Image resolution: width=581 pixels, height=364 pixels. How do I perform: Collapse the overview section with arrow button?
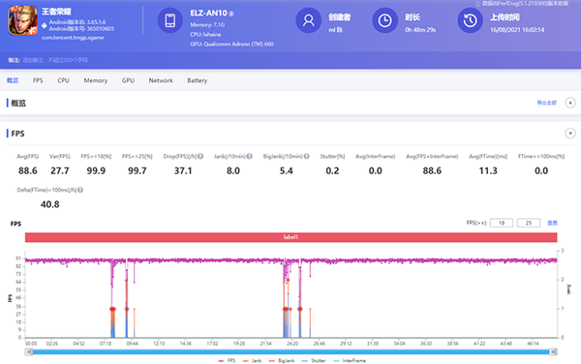(x=570, y=103)
